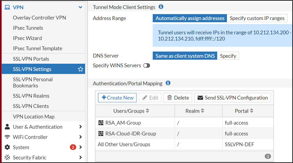The height and width of the screenshot is (163, 293).
Task: Click the WiFi Controller icon
Action: (x=7, y=137)
